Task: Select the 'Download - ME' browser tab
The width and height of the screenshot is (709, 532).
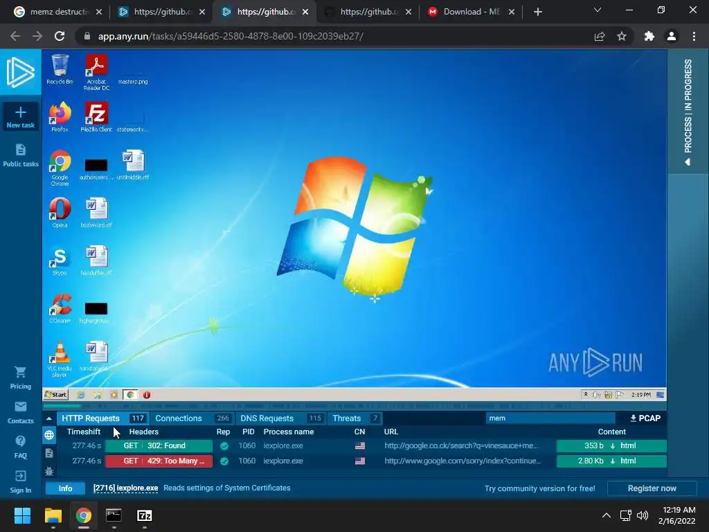Action: pos(471,12)
